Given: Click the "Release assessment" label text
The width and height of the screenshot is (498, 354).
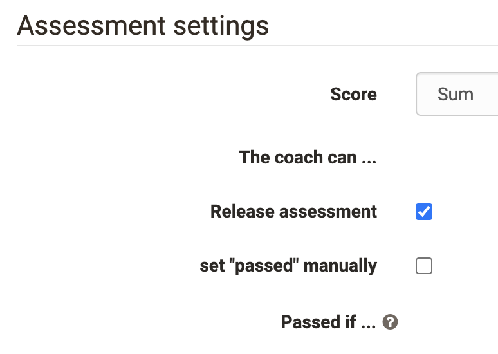Looking at the screenshot, I should pyautogui.click(x=293, y=212).
